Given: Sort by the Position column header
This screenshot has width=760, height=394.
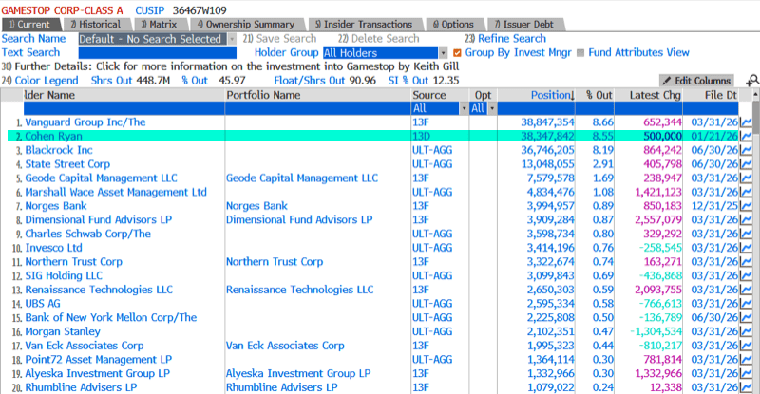Looking at the screenshot, I should tap(552, 95).
